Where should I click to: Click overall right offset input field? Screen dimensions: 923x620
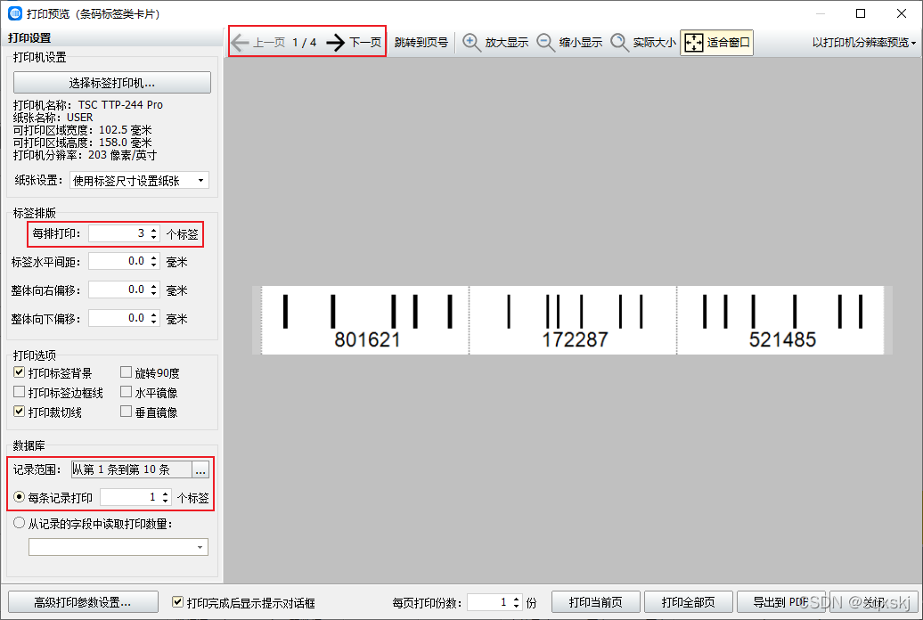click(118, 290)
